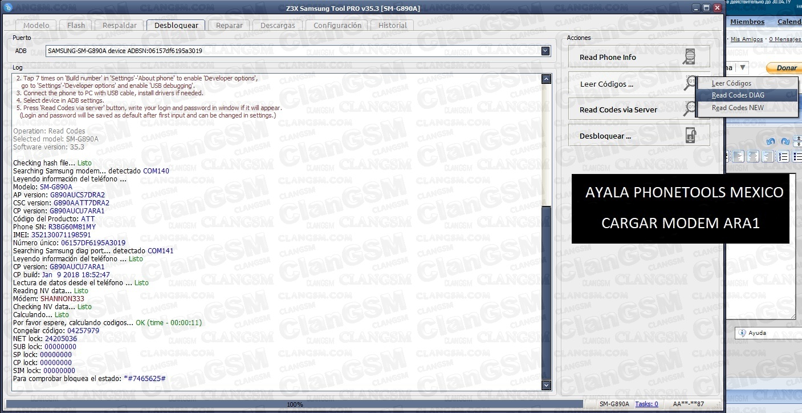Align text left in forum editor
This screenshot has height=413, width=802.
click(x=738, y=156)
